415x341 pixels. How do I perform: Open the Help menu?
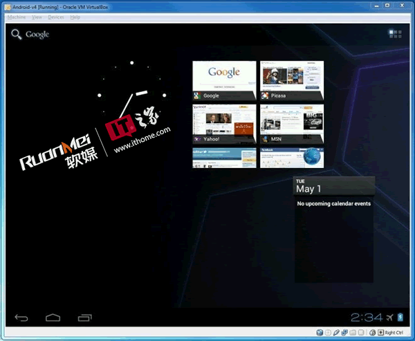pyautogui.click(x=75, y=17)
